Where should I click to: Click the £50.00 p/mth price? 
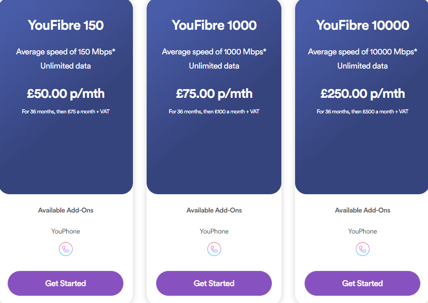click(x=66, y=93)
